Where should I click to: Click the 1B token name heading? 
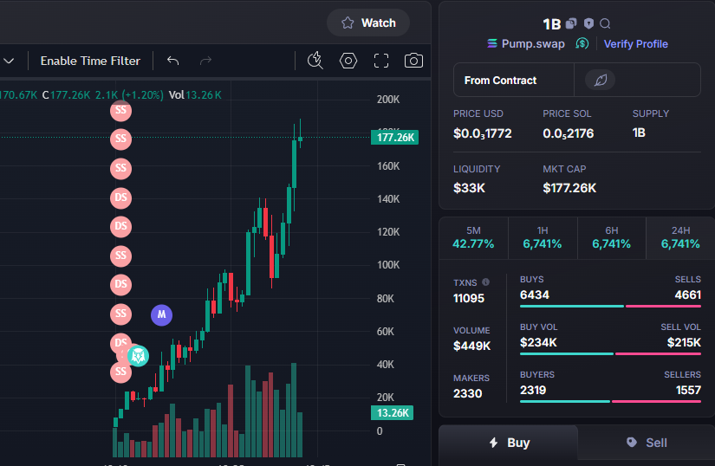[x=551, y=23]
